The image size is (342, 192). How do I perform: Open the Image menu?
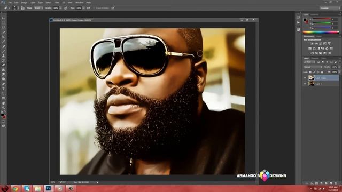pos(24,2)
